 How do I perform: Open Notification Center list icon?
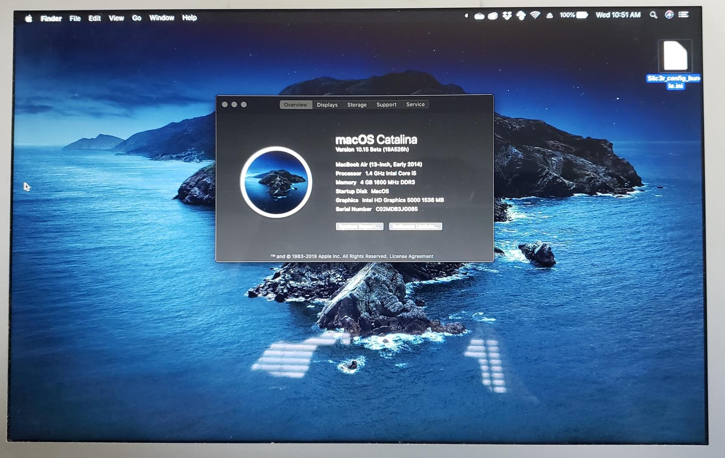pyautogui.click(x=683, y=14)
